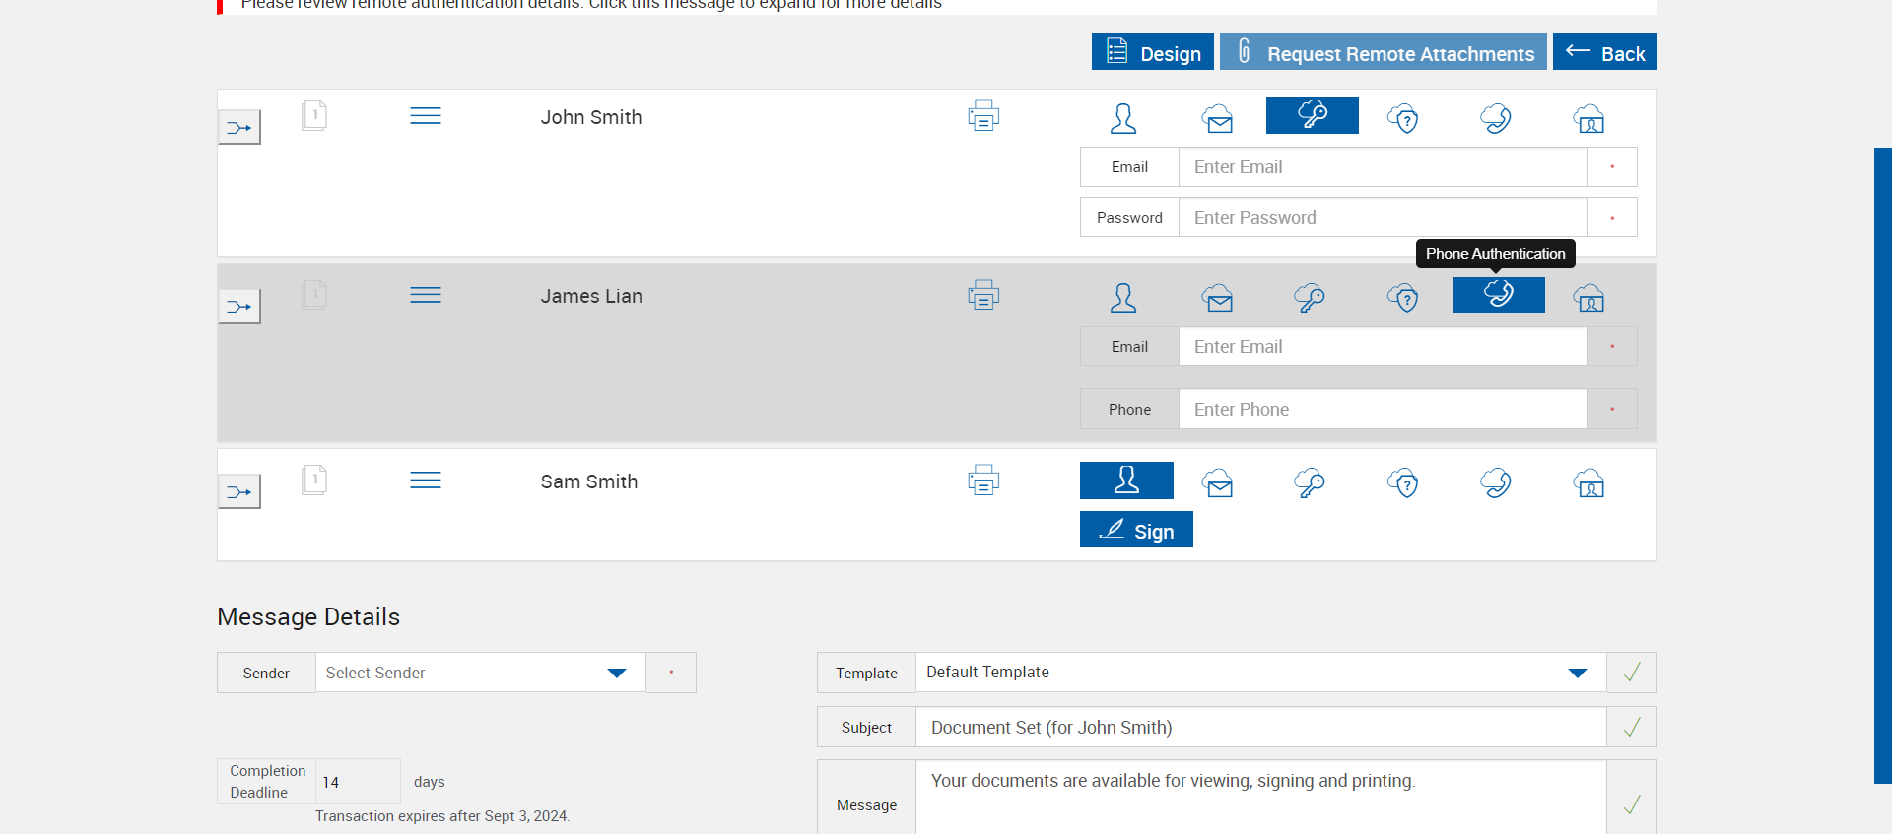Open the Select Sender dropdown
The width and height of the screenshot is (1892, 834).
tap(480, 673)
